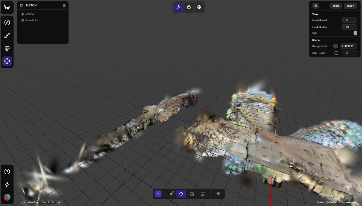Click the app logo in the top-left corner
Viewport: 362px width, 206px height.
[x=7, y=7]
